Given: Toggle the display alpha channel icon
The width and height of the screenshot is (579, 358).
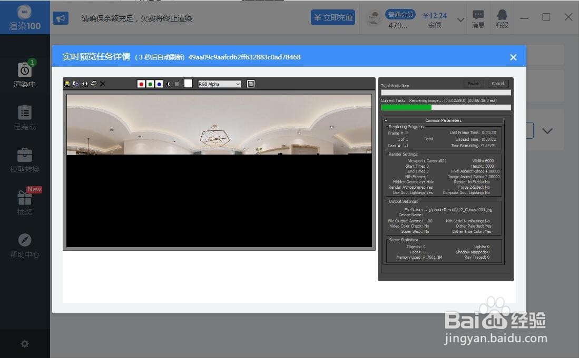Looking at the screenshot, I should tap(168, 84).
